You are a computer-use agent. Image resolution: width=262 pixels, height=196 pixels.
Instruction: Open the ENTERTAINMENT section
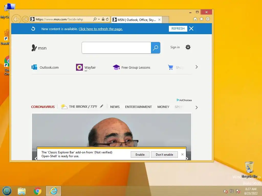click(138, 107)
